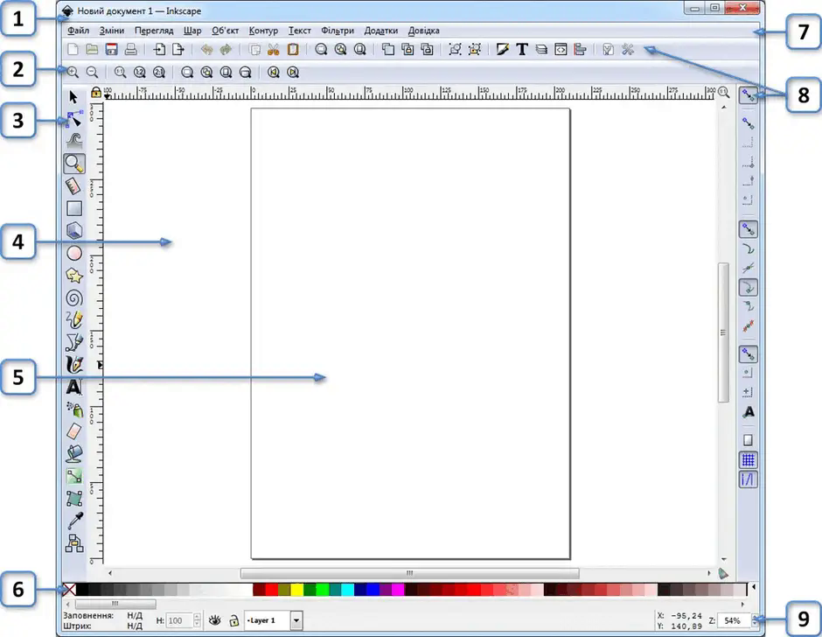Open the Файл menu
This screenshot has width=822, height=637.
pyautogui.click(x=78, y=31)
